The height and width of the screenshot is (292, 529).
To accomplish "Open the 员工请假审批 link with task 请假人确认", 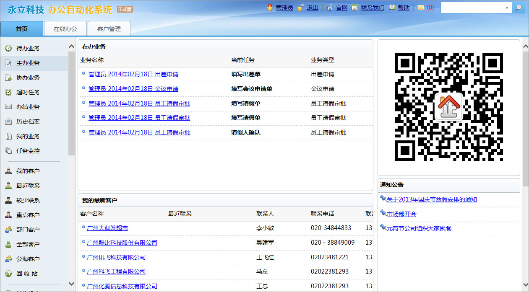I will point(139,132).
